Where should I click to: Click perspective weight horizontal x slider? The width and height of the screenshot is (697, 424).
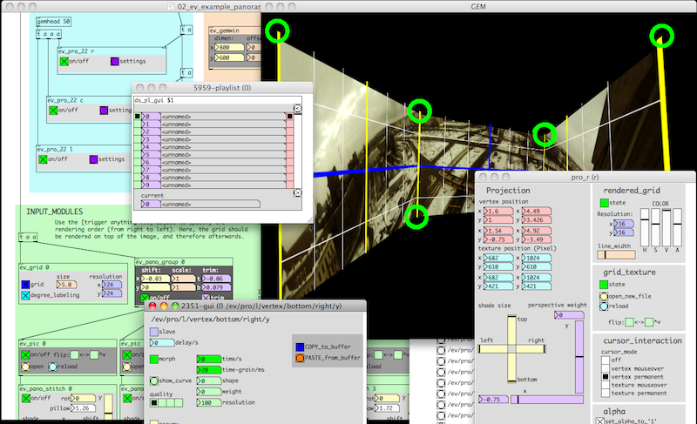547,400
